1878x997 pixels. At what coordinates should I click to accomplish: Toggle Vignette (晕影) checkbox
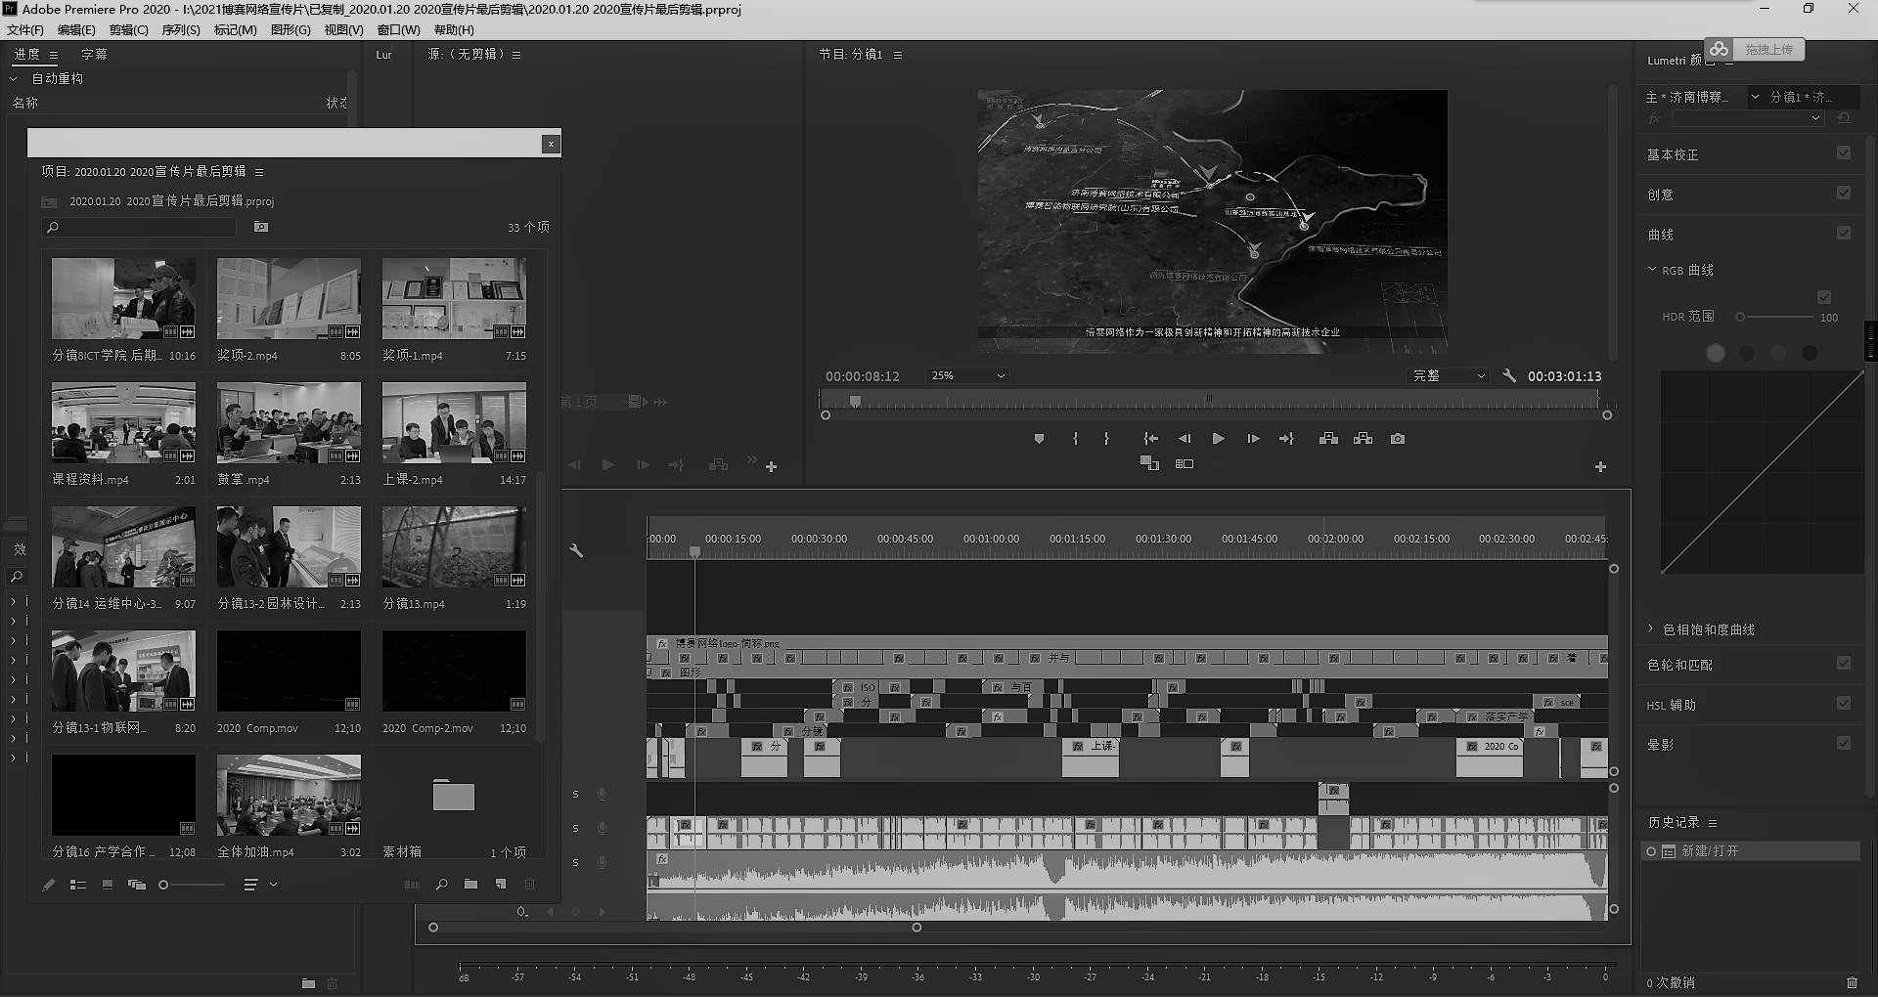pyautogui.click(x=1844, y=743)
